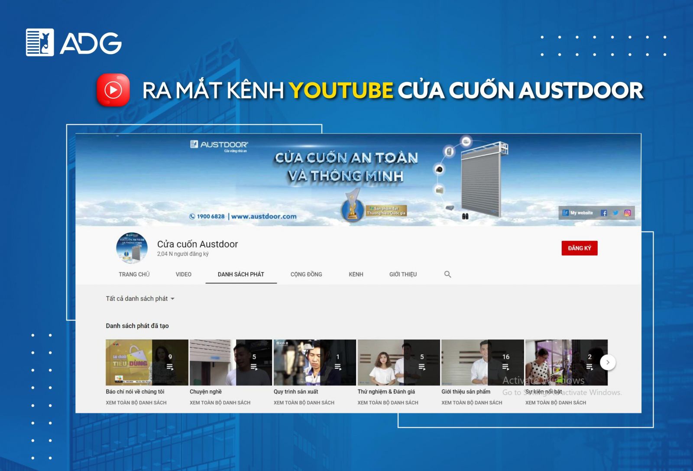
Task: Click the playlist icon on Chuyện nghề thumbnail
Action: point(254,367)
